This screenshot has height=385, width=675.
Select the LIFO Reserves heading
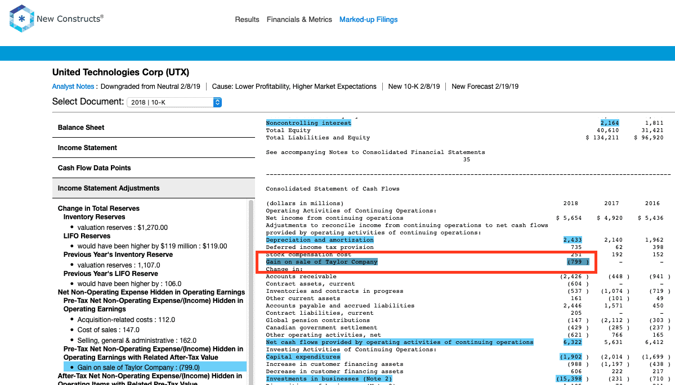(x=87, y=236)
